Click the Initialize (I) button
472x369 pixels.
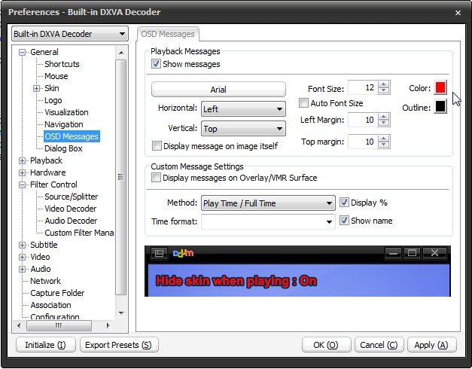(45, 345)
